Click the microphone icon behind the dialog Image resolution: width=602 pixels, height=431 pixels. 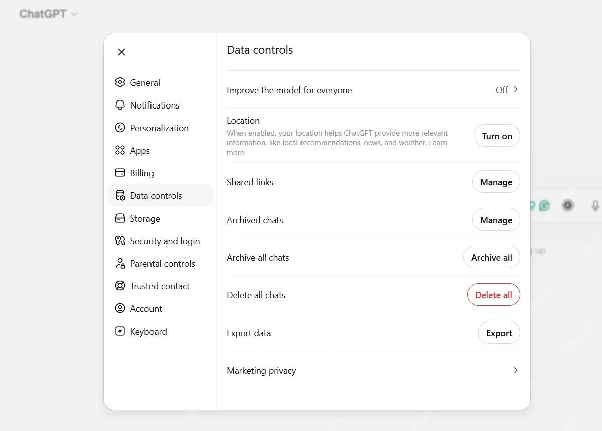point(595,205)
